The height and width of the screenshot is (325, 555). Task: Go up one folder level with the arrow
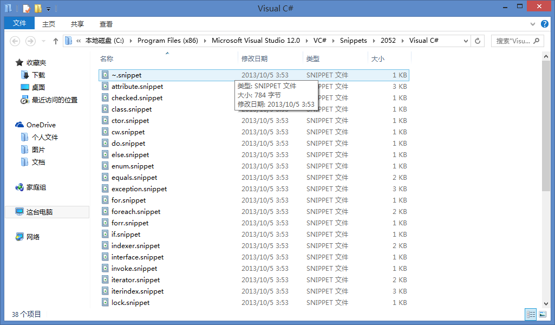(55, 41)
